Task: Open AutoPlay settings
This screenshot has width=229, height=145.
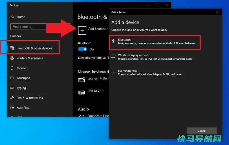Action: click(x=23, y=108)
